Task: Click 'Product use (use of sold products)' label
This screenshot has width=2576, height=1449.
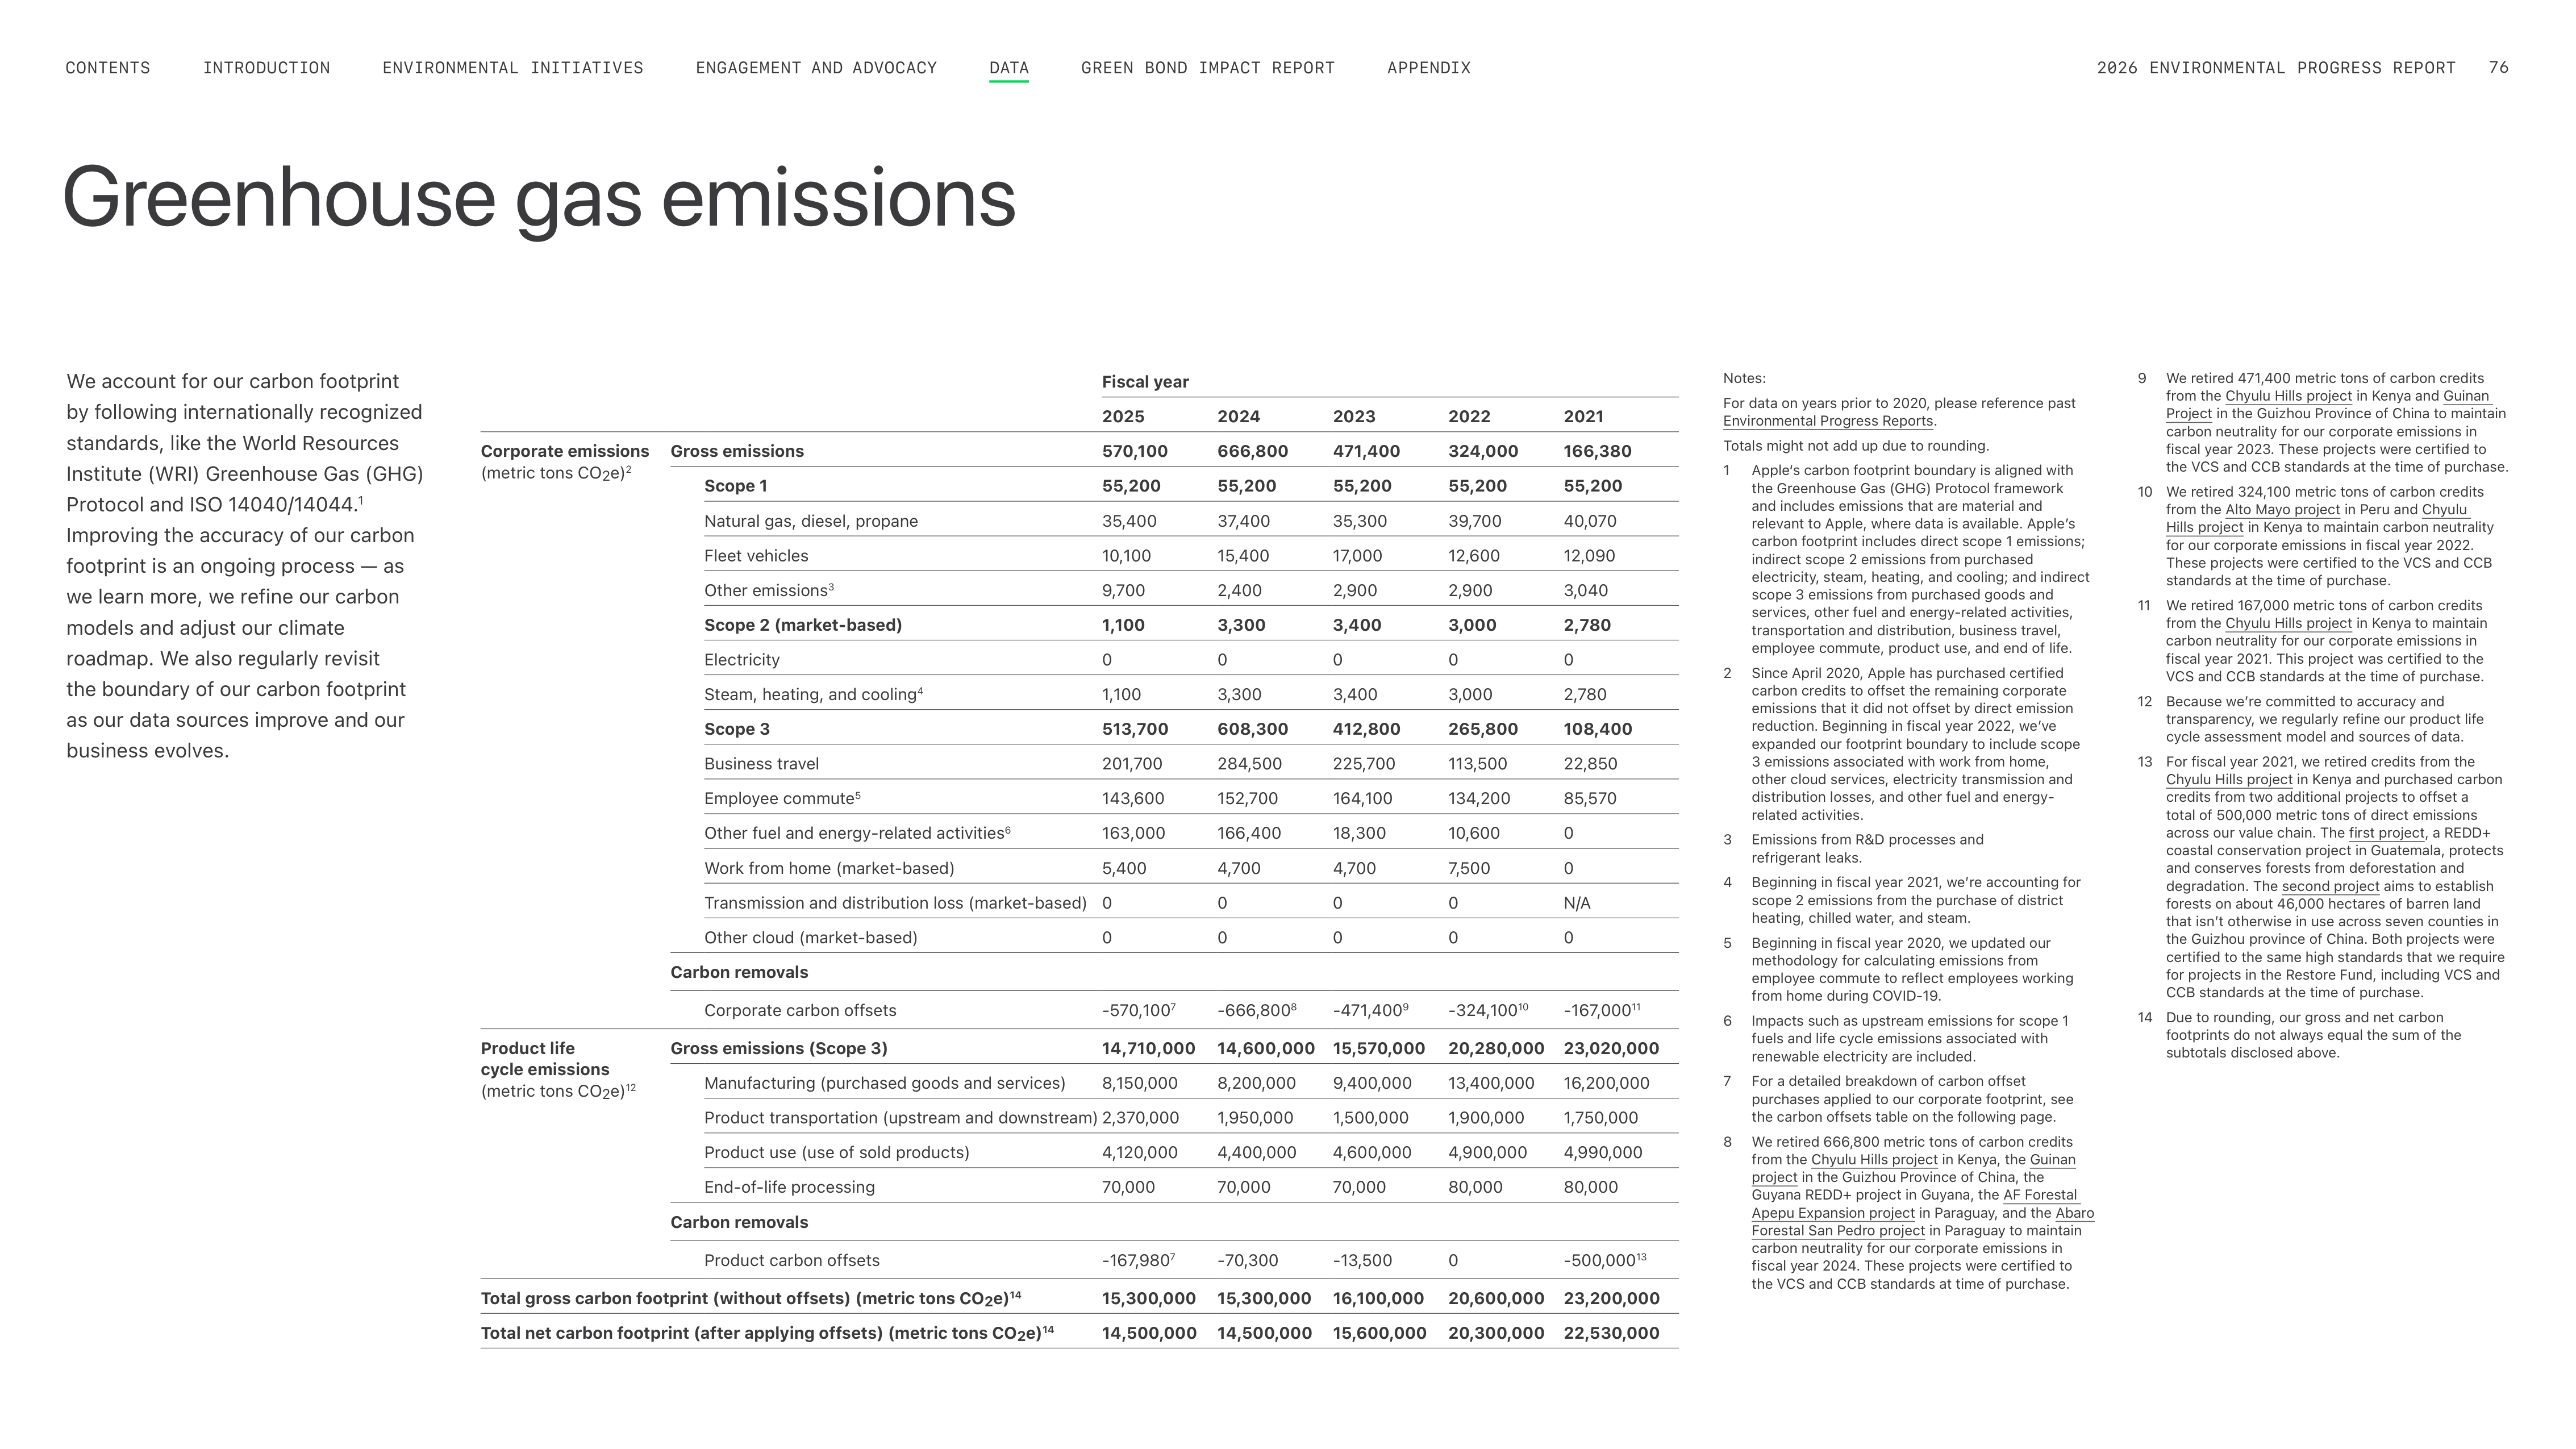Action: (x=837, y=1153)
